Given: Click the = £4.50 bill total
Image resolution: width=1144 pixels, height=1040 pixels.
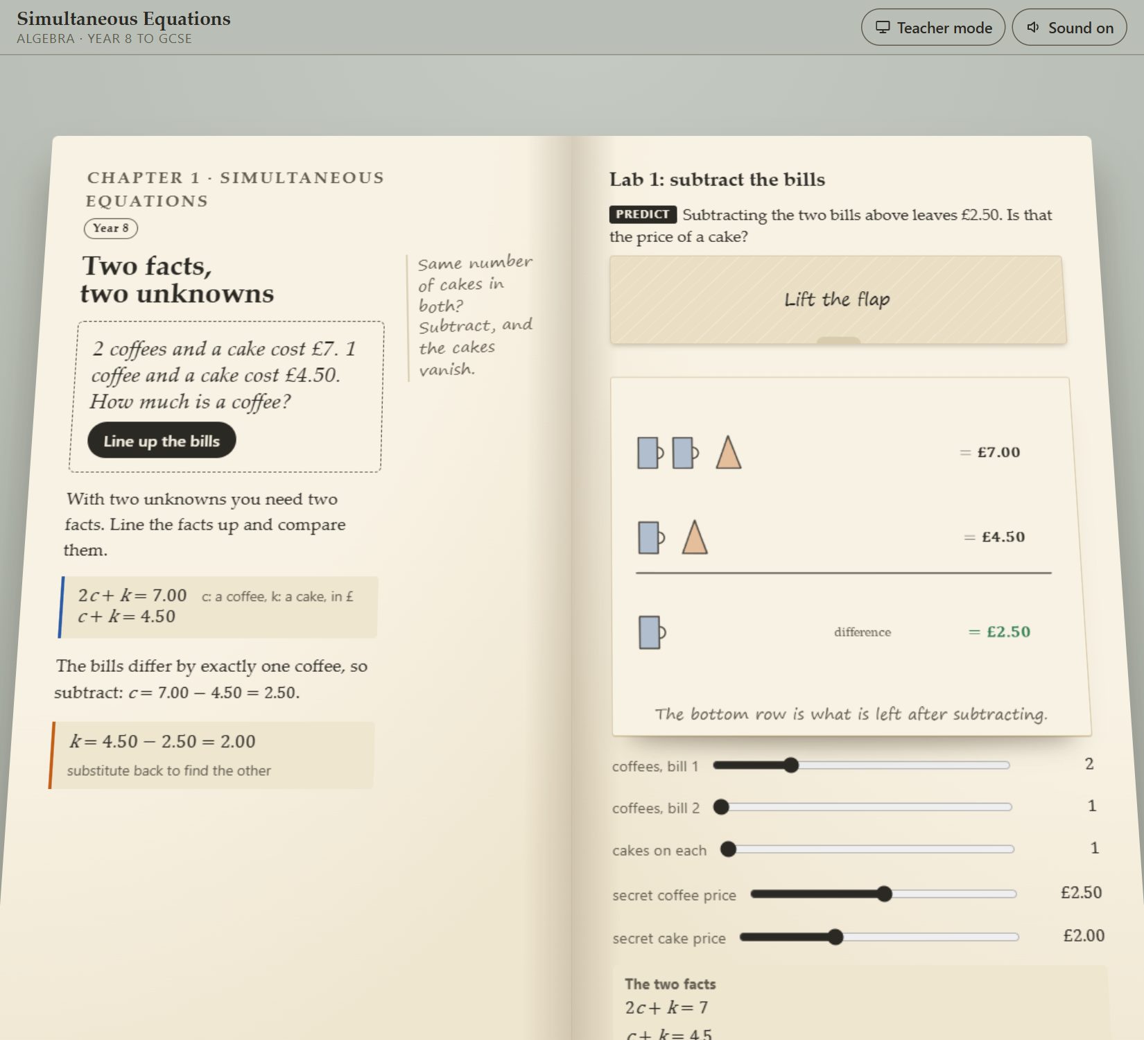Looking at the screenshot, I should tap(994, 537).
